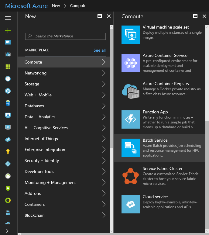
Task: Expand the Blockchain category chevron
Action: (104, 215)
